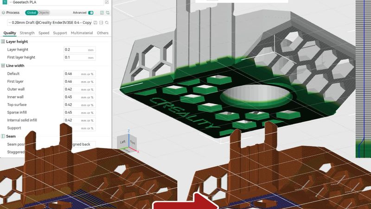Image resolution: width=371 pixels, height=209 pixels.
Task: Toggle the Advanced mode switch
Action: [90, 13]
